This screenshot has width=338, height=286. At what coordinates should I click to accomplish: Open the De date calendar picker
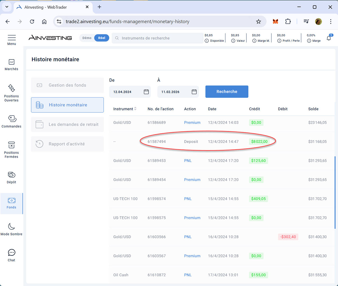pos(146,92)
